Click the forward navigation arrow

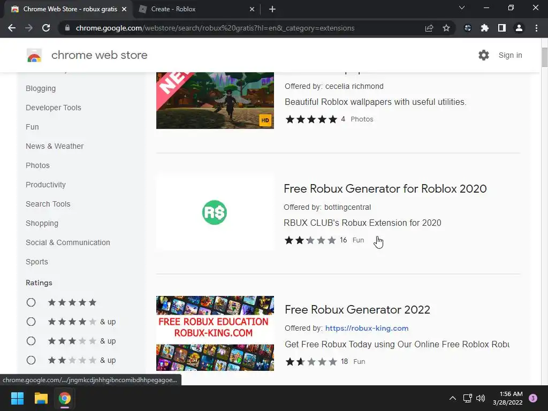click(29, 28)
